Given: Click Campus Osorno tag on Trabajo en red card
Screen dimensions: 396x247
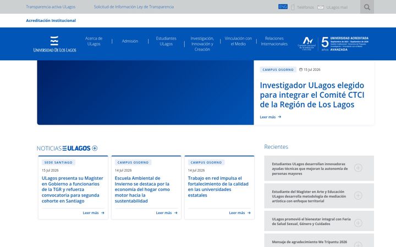Looking at the screenshot, I should 206,162.
